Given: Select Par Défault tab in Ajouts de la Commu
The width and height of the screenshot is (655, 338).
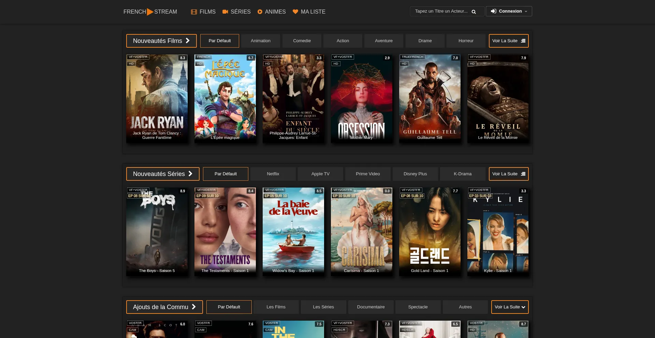Looking at the screenshot, I should [x=229, y=307].
